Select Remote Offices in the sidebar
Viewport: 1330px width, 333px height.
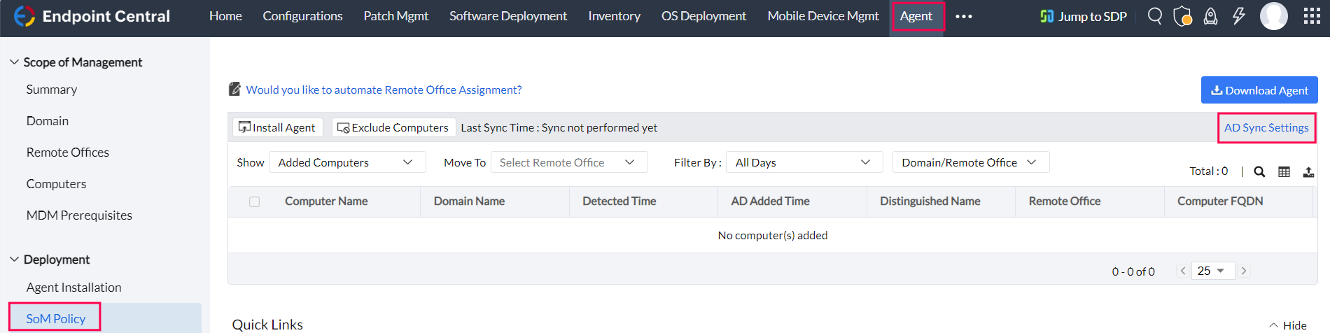(68, 153)
